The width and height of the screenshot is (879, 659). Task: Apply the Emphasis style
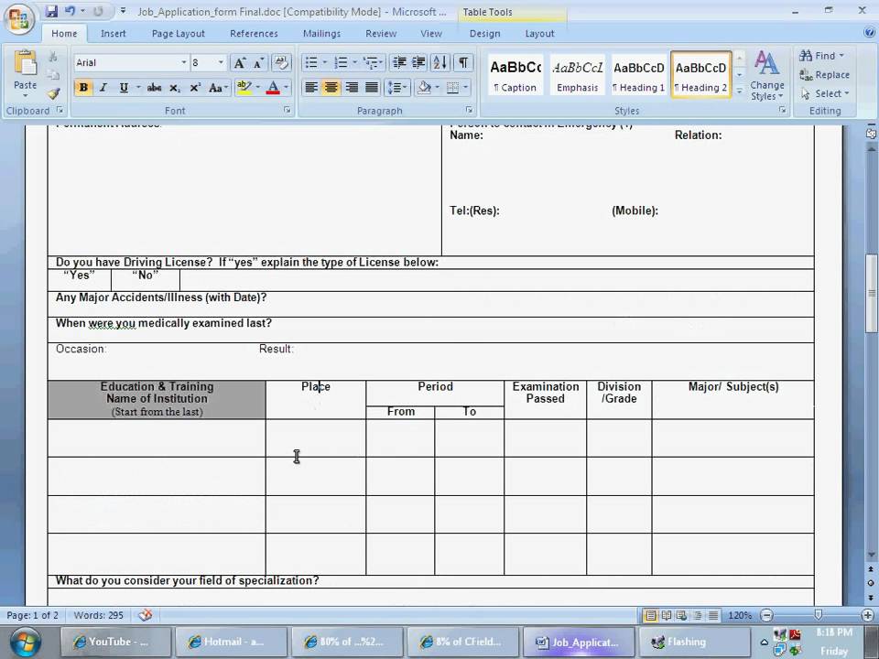(578, 75)
